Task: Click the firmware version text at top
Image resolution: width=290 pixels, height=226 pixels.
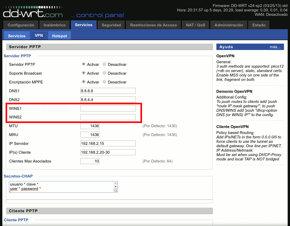Action: pyautogui.click(x=250, y=6)
